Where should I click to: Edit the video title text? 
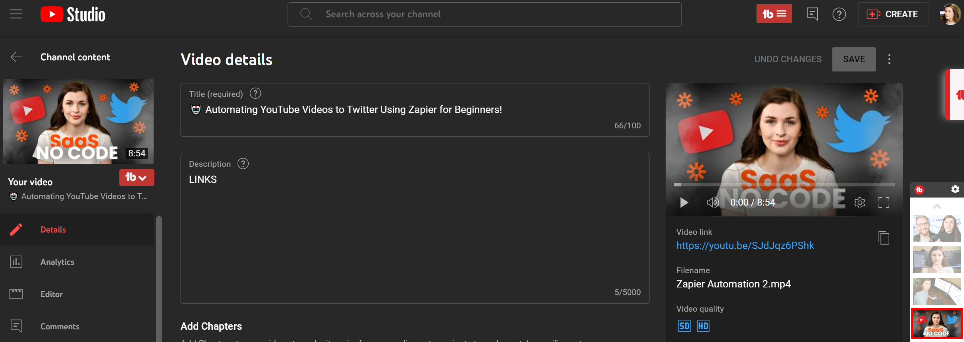[x=353, y=110]
